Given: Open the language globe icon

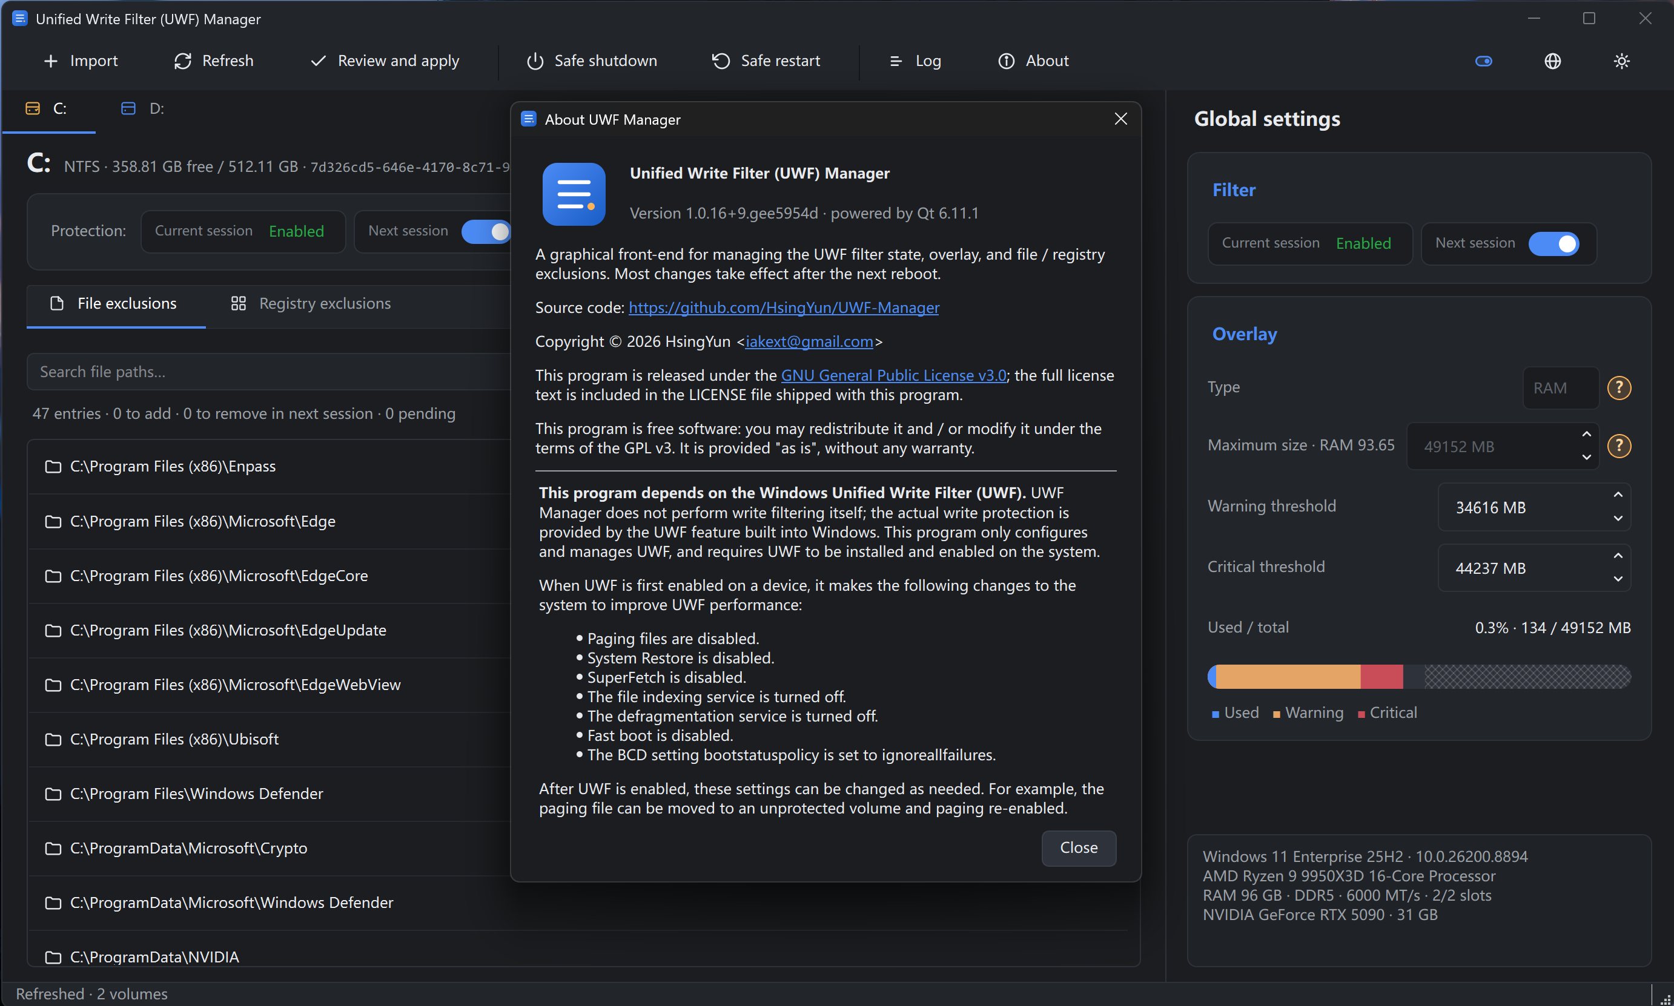Looking at the screenshot, I should 1553,61.
